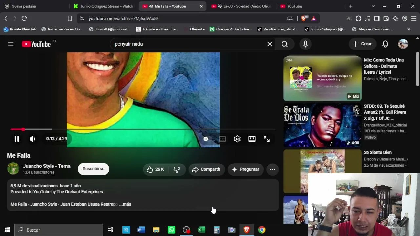
Task: Open Brave Leo AI sparkle icon
Action: click(395, 19)
